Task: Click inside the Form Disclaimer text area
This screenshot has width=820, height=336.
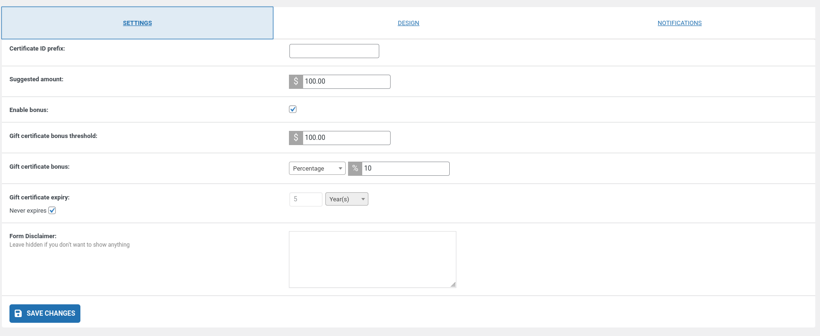Action: point(373,259)
